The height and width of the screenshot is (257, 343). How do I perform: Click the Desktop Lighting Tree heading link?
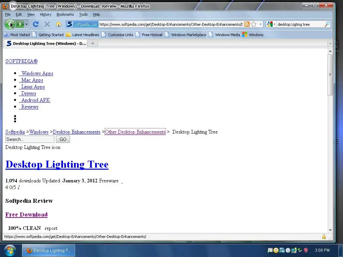click(x=57, y=164)
